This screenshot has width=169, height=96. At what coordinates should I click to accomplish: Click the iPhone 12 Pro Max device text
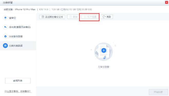tap(25, 9)
